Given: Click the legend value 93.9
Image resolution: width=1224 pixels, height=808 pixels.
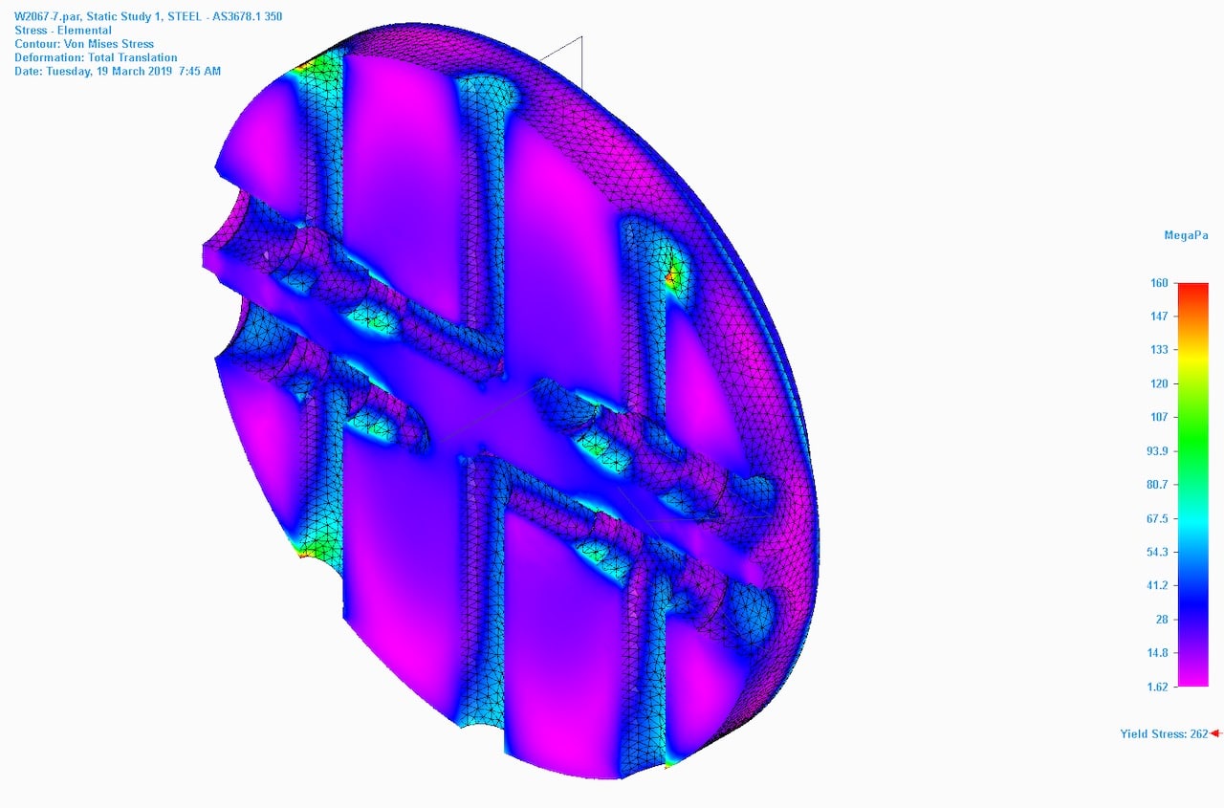Looking at the screenshot, I should click(x=1158, y=450).
